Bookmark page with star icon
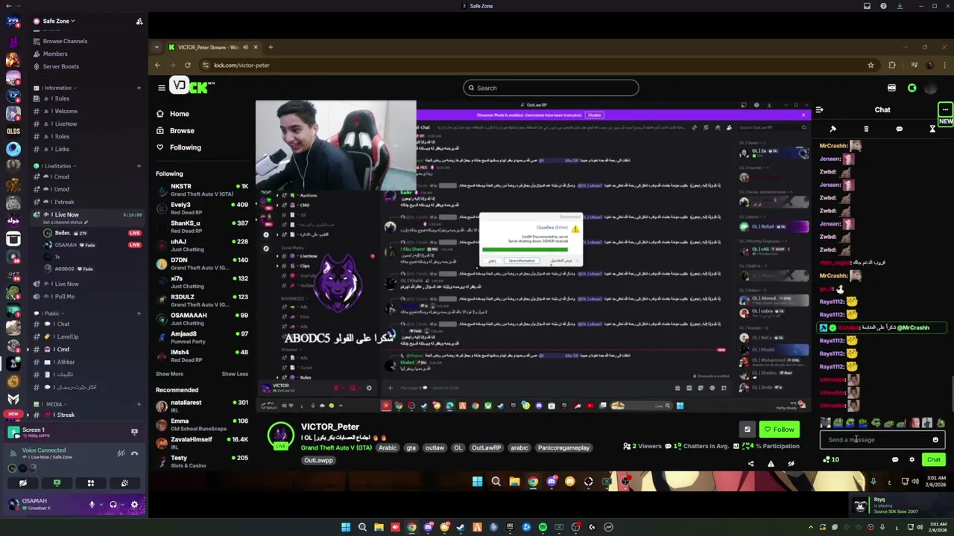 coord(871,66)
